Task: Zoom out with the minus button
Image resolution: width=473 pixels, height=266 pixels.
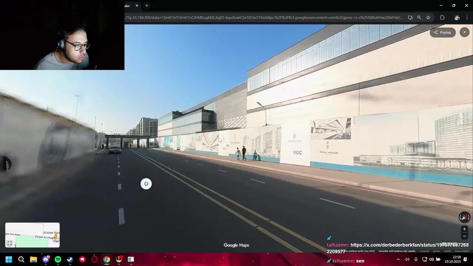Action: 465,236
